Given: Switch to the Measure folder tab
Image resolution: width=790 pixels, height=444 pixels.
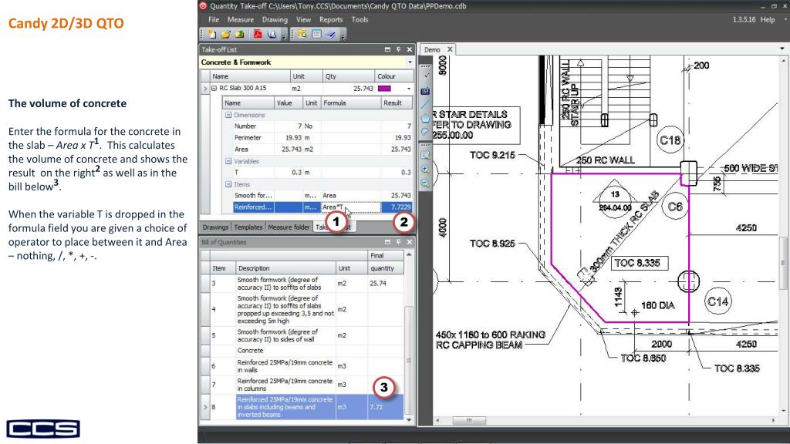Looking at the screenshot, I should click(x=289, y=227).
